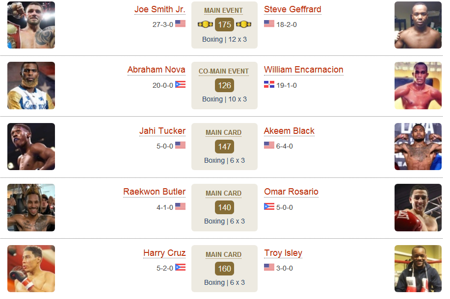Viewport: 450px width, 299px height.
Task: Click Harry Cruz's fighter photo
Action: coord(31,269)
